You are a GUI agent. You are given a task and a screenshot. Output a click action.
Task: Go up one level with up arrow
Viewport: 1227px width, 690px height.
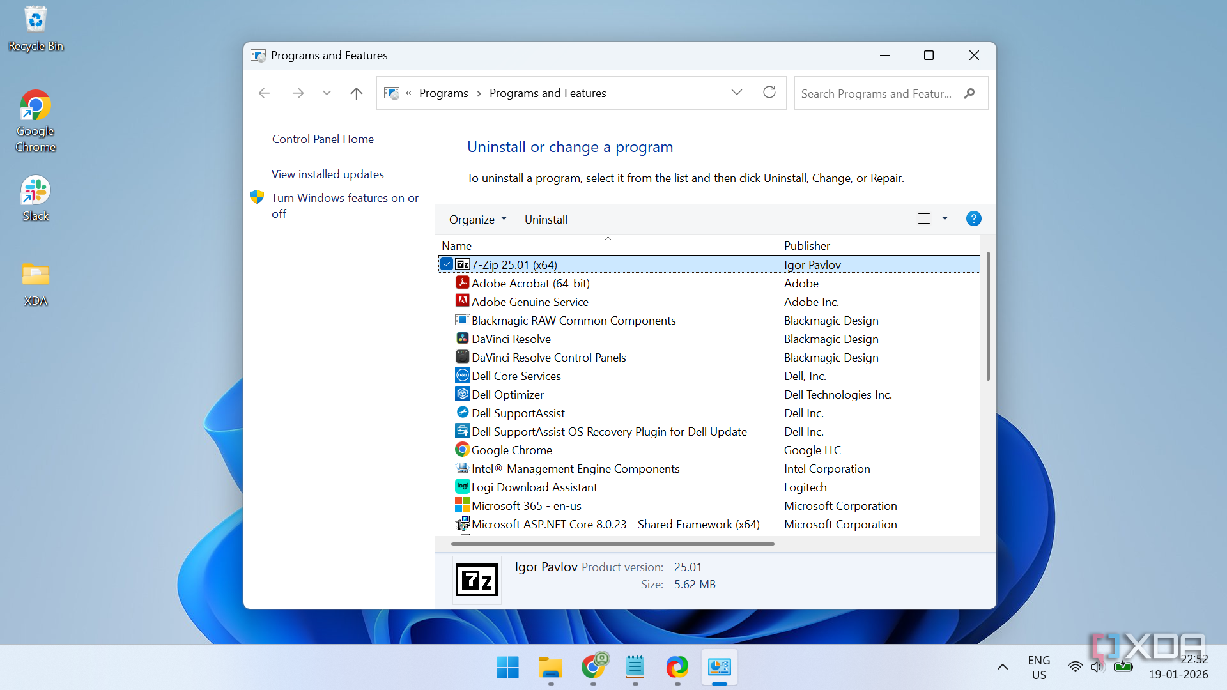[x=357, y=93]
